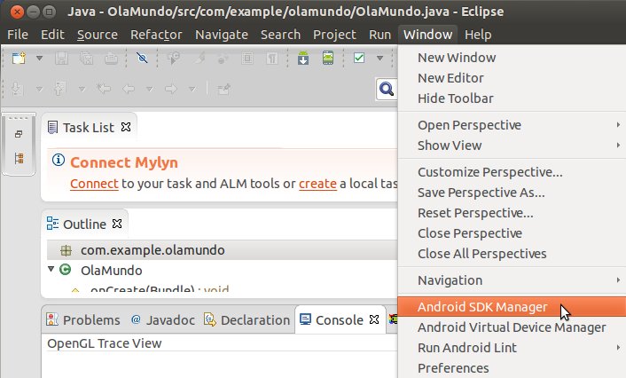Click the Save icon in toolbar
Image resolution: width=626 pixels, height=378 pixels.
tap(61, 59)
